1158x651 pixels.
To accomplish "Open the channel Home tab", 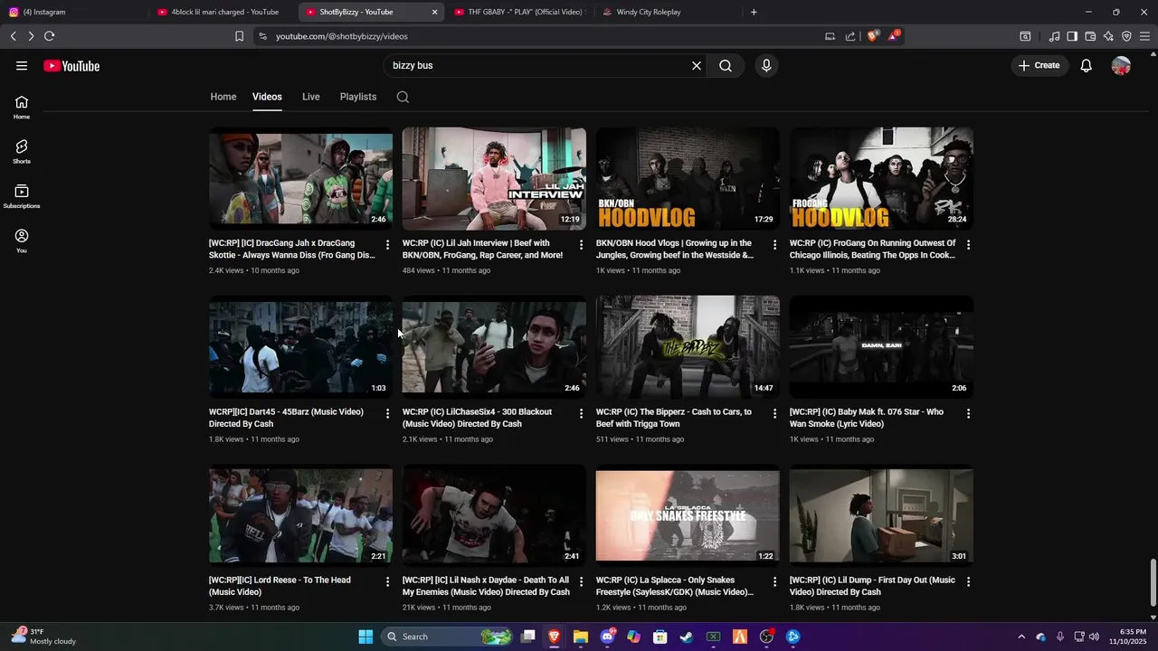I will [223, 97].
